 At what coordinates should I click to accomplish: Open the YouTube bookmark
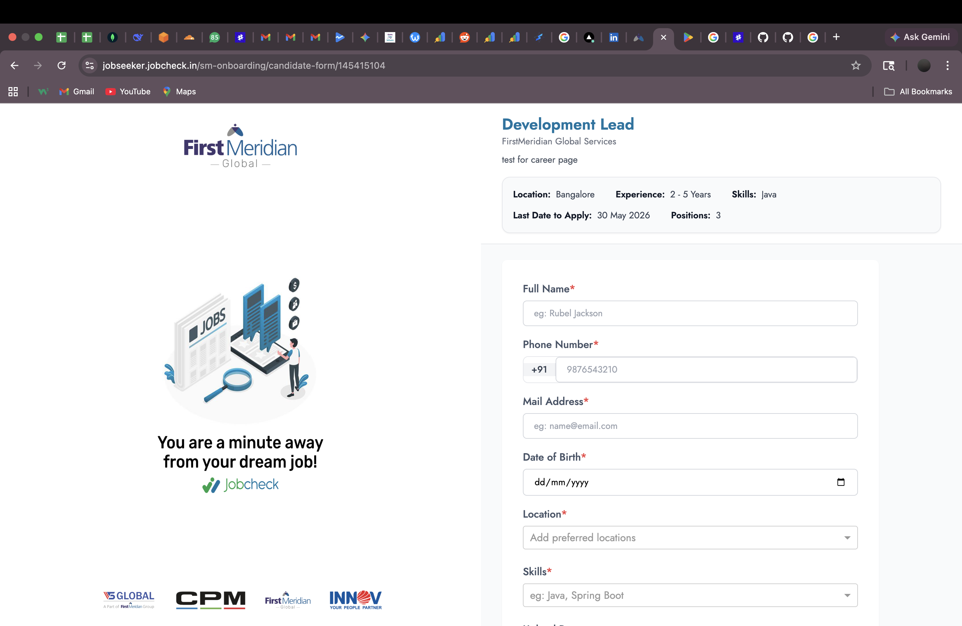pyautogui.click(x=128, y=92)
